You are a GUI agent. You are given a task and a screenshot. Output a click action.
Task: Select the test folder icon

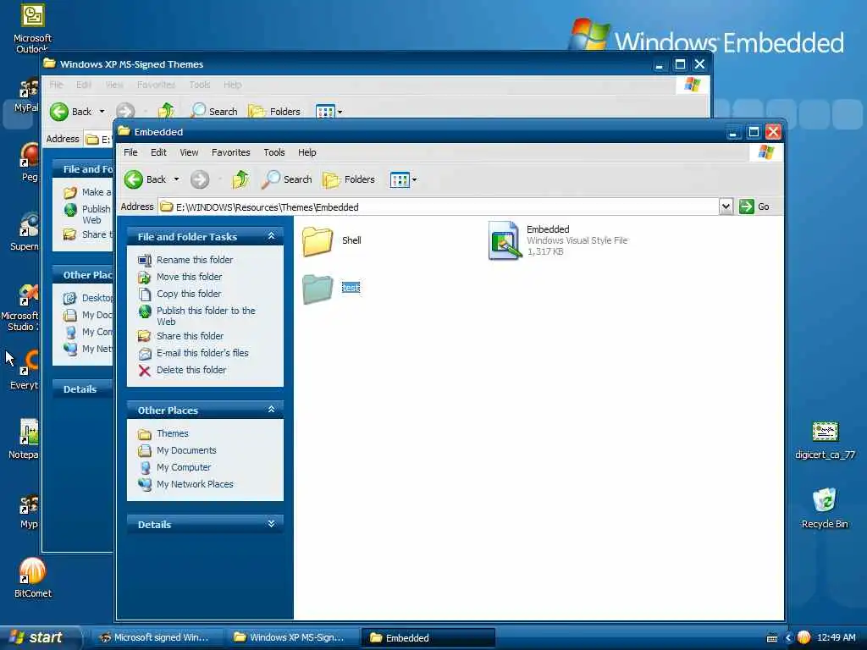pyautogui.click(x=318, y=288)
